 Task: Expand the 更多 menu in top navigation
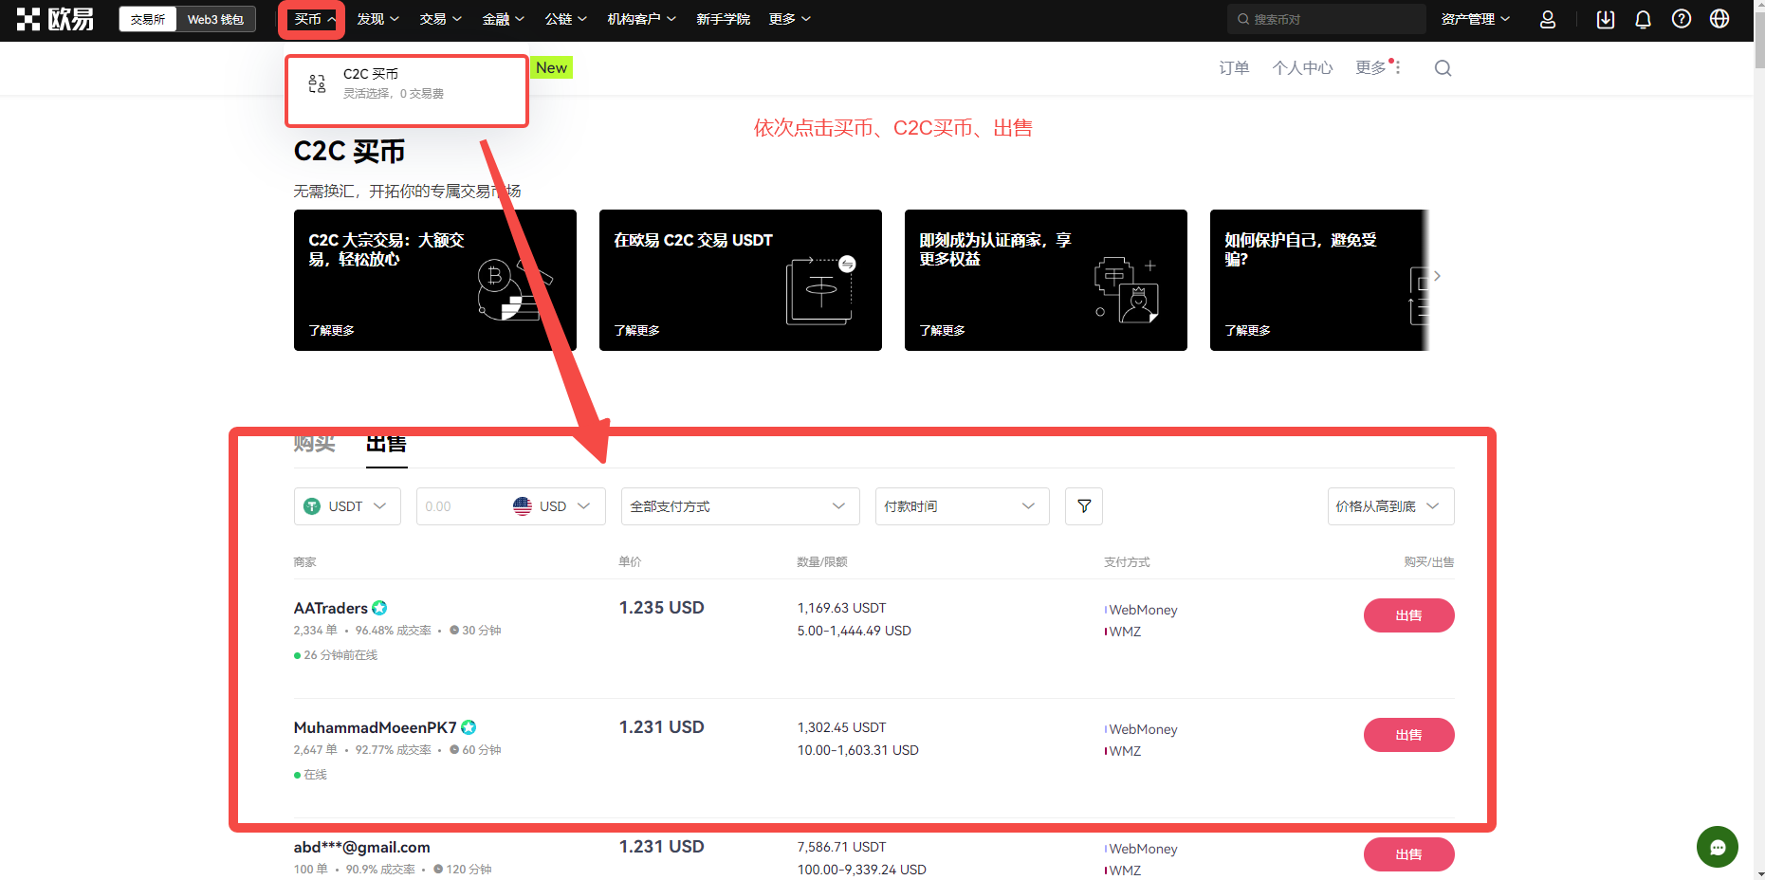789,19
